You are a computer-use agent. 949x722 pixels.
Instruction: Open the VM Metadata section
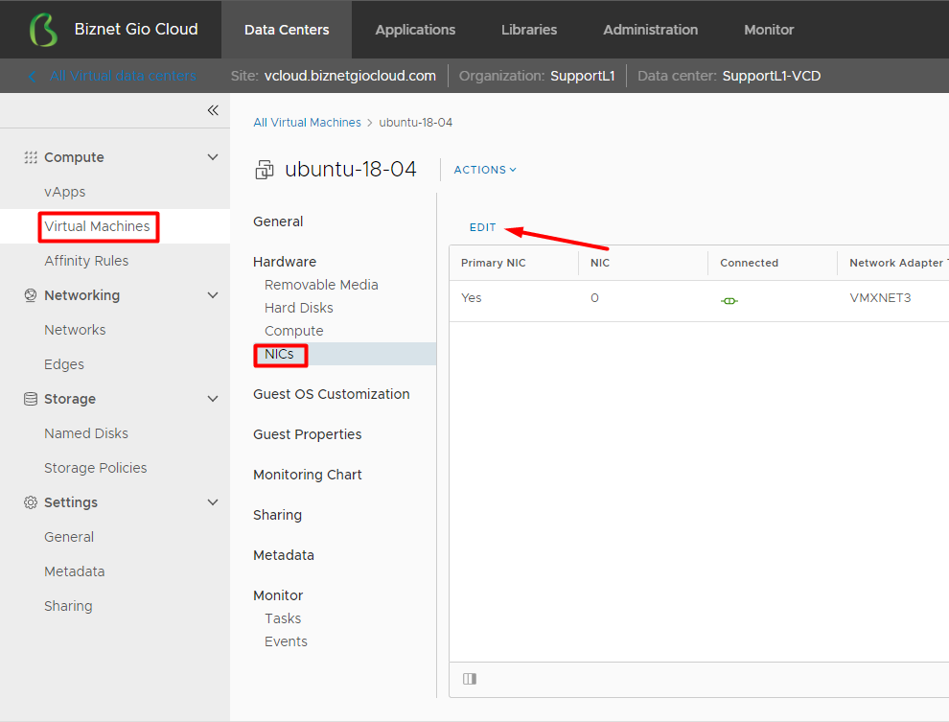283,555
